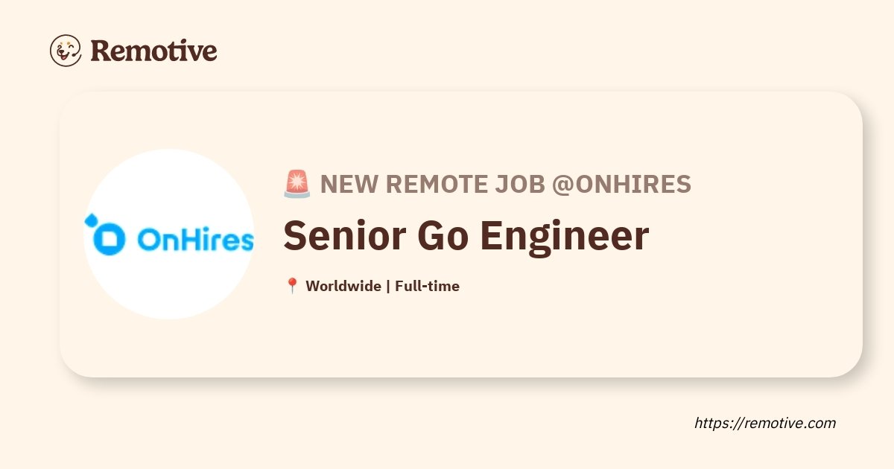Screen dimensions: 894x469
Task: Click the Remotive mascot logo icon
Action: click(66, 51)
